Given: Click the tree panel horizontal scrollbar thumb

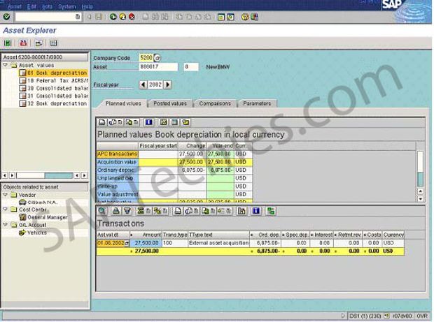Looking at the screenshot, I should [59, 175].
